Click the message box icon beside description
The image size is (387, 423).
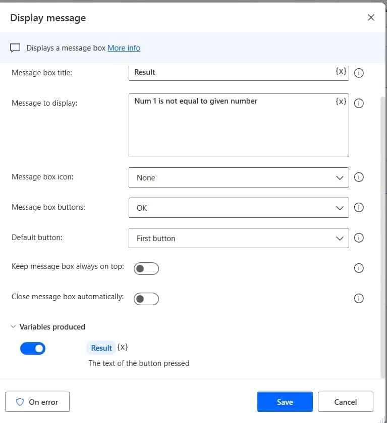tap(15, 48)
